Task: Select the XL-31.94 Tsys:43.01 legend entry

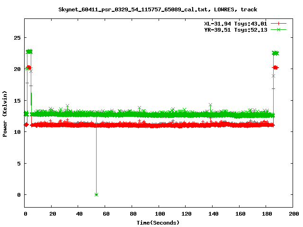Action: pyautogui.click(x=236, y=24)
